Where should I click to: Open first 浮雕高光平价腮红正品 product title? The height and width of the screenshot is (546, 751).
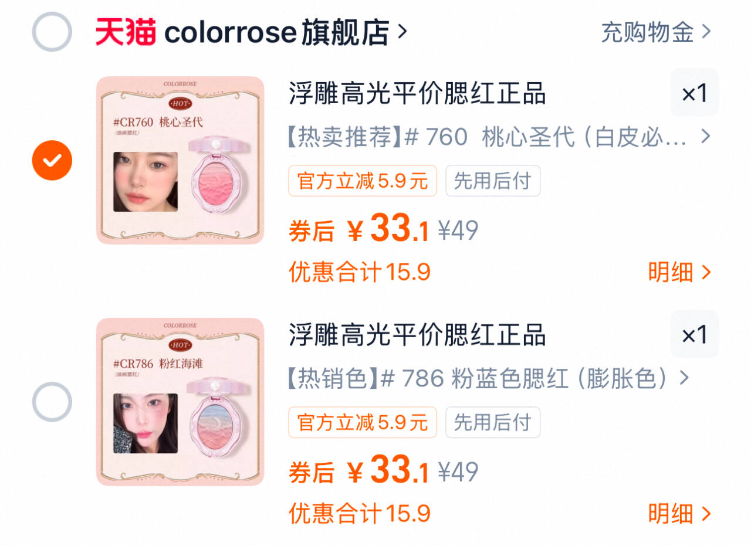pyautogui.click(x=417, y=93)
